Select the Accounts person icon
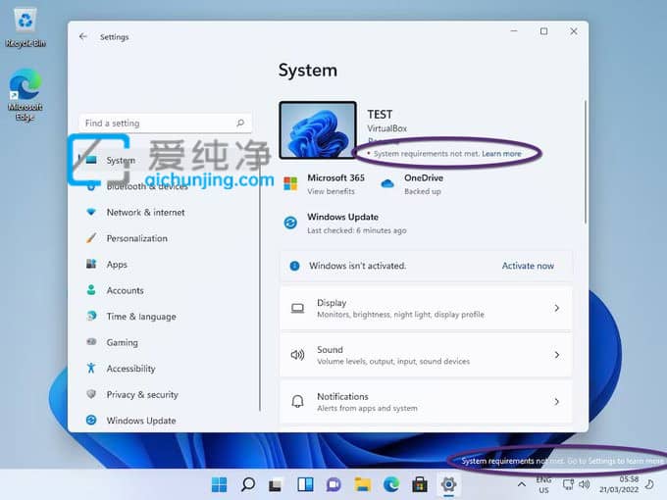Screen dimensions: 667x500 pos(91,290)
